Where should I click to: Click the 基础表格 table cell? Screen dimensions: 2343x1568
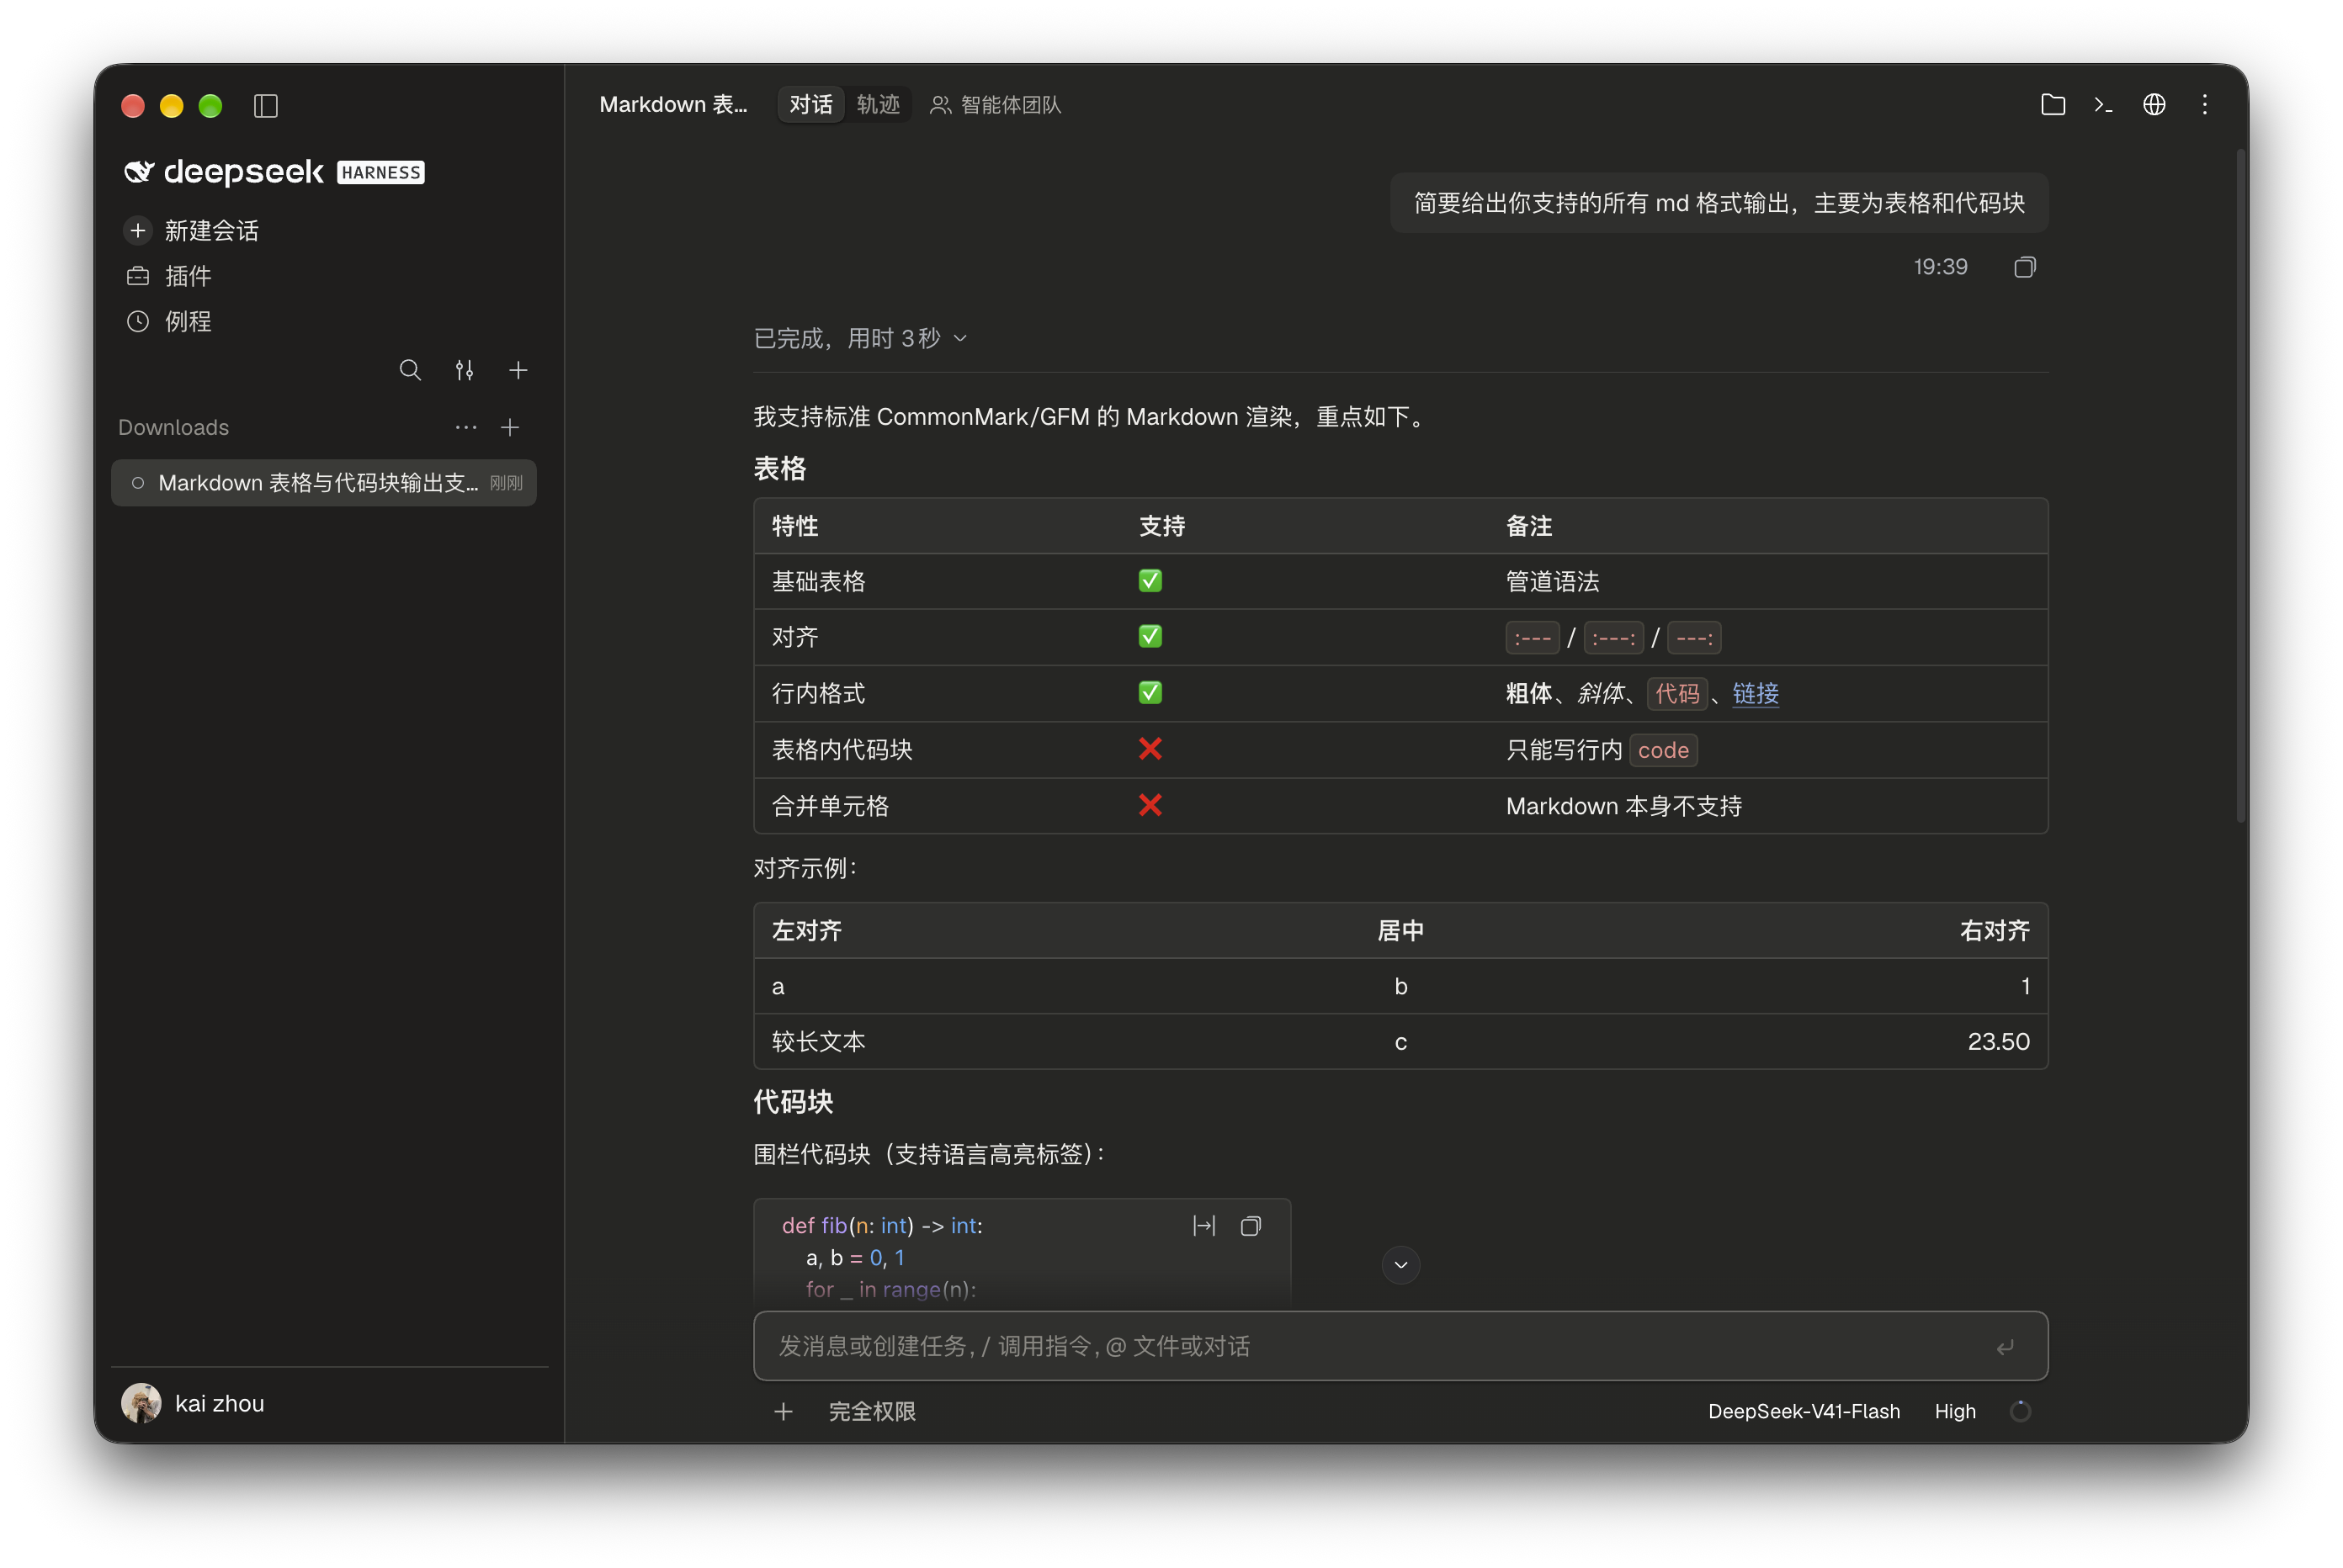click(938, 582)
